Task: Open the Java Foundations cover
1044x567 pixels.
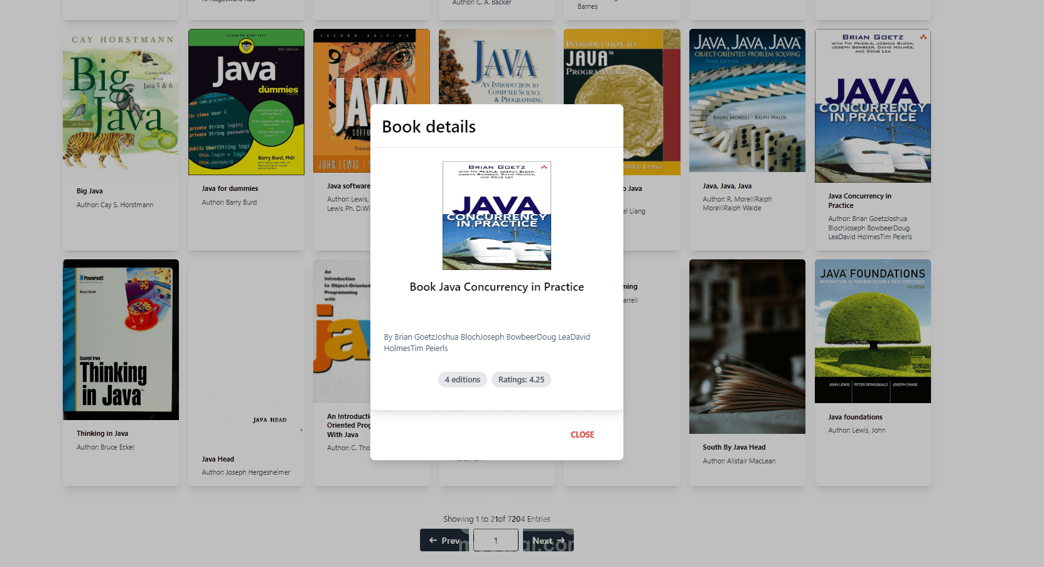Action: (873, 331)
